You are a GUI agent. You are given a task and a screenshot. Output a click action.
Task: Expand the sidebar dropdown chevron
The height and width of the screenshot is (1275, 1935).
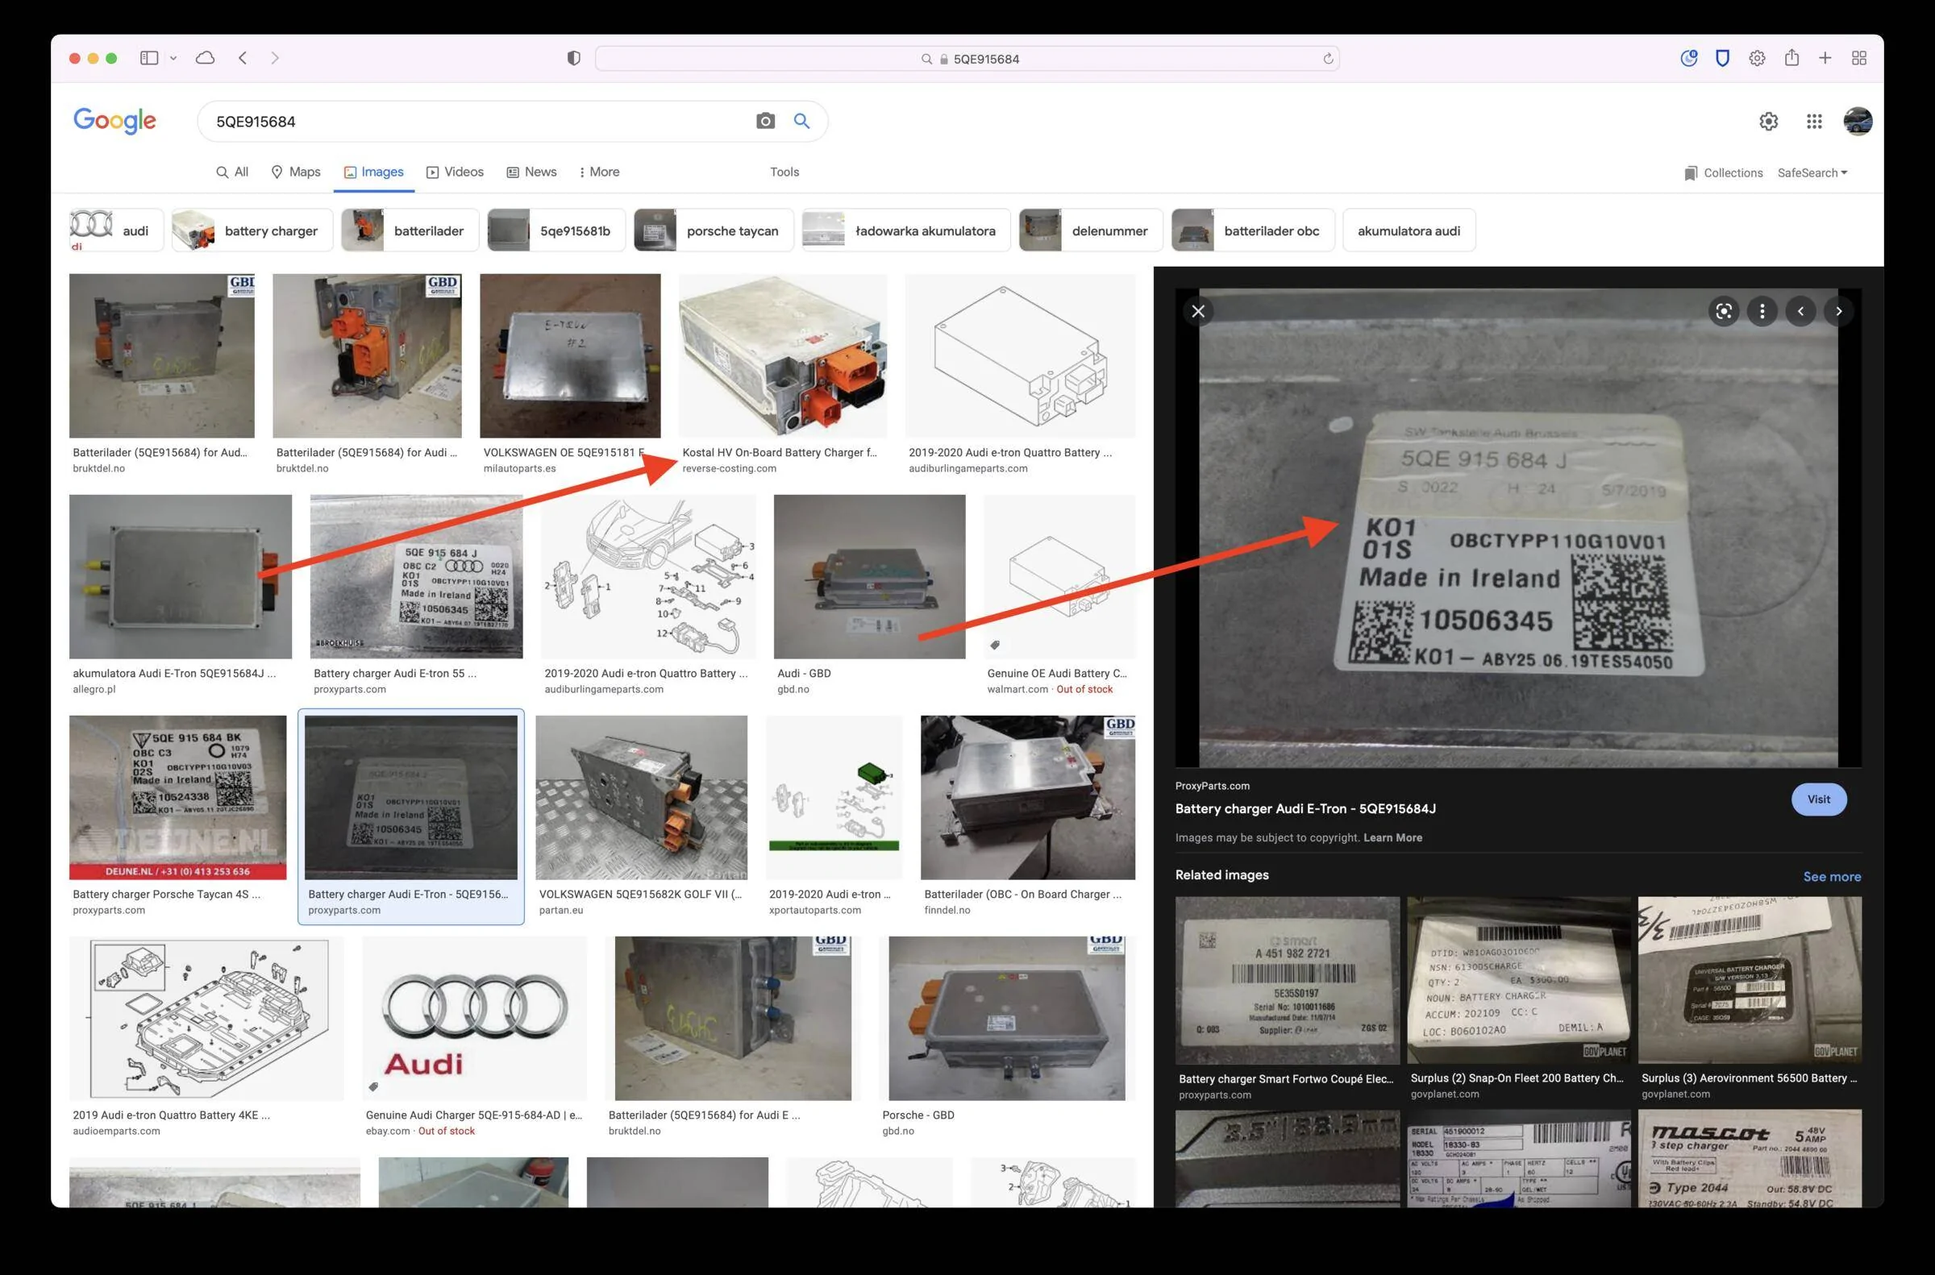click(173, 58)
